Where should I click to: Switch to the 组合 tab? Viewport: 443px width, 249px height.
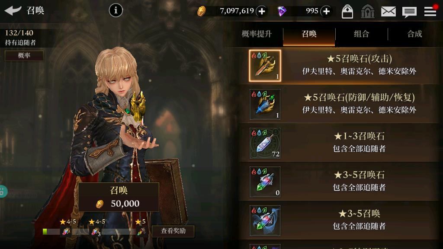point(362,34)
